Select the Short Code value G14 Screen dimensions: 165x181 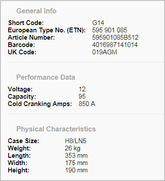coord(98,23)
